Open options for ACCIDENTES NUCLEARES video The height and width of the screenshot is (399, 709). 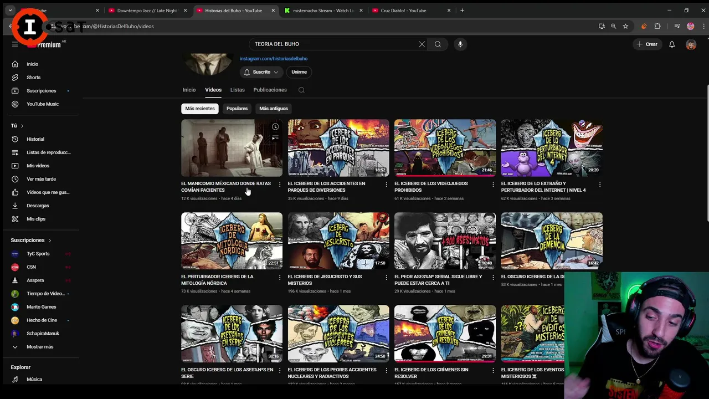click(386, 370)
